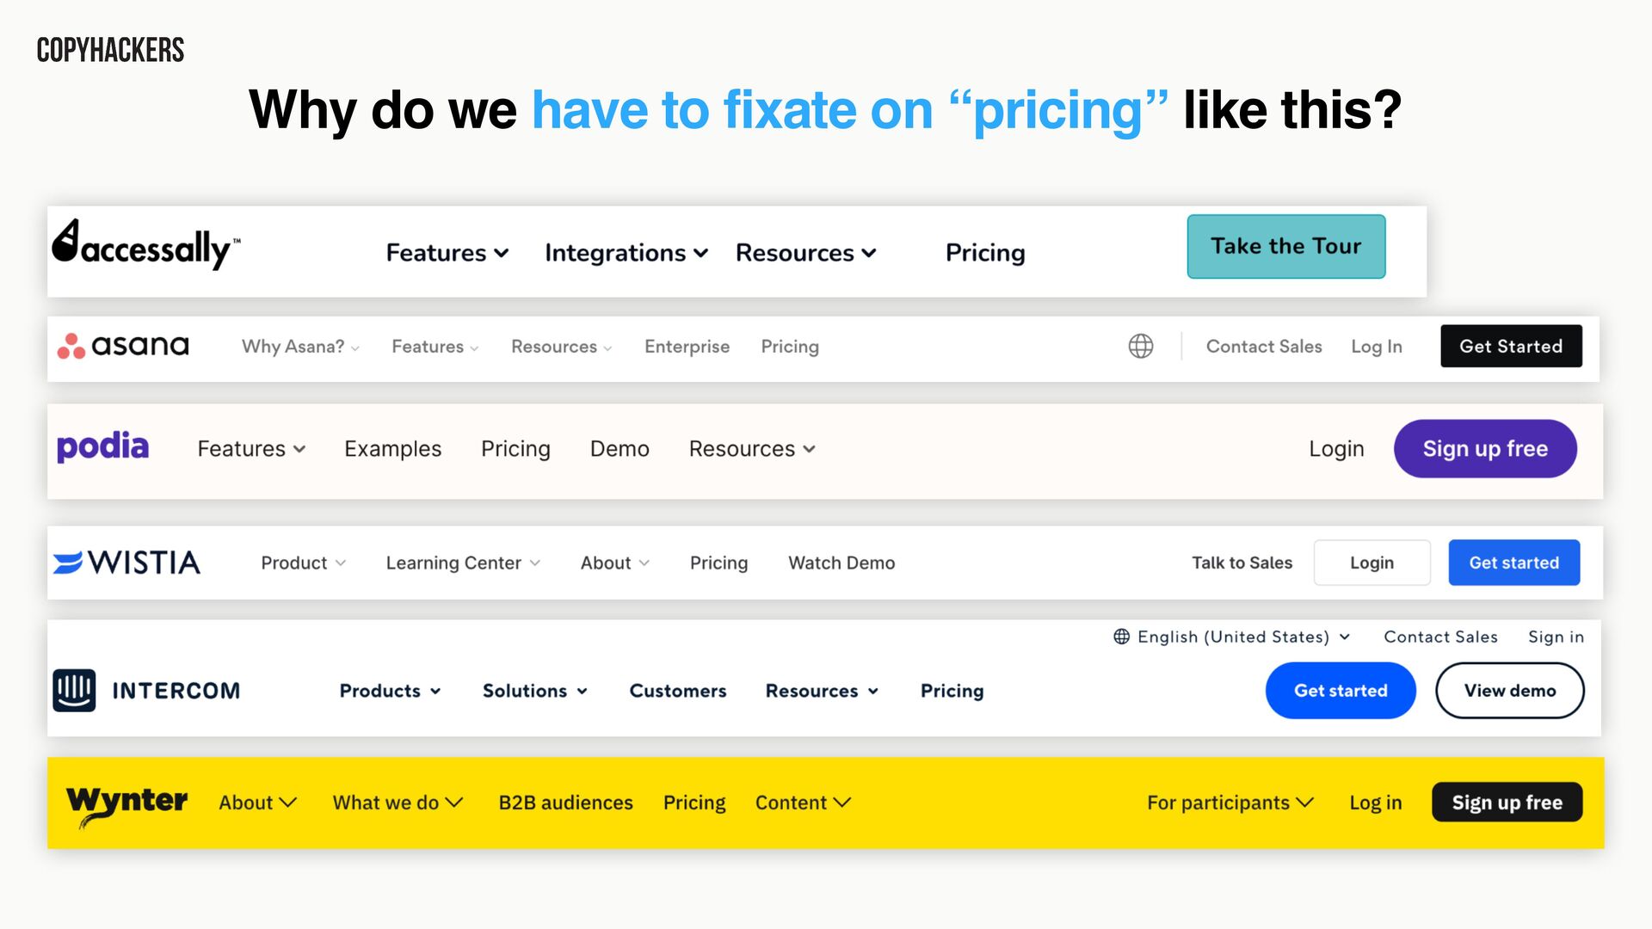Click the Wistia logo
This screenshot has height=929, width=1652.
[x=126, y=563]
